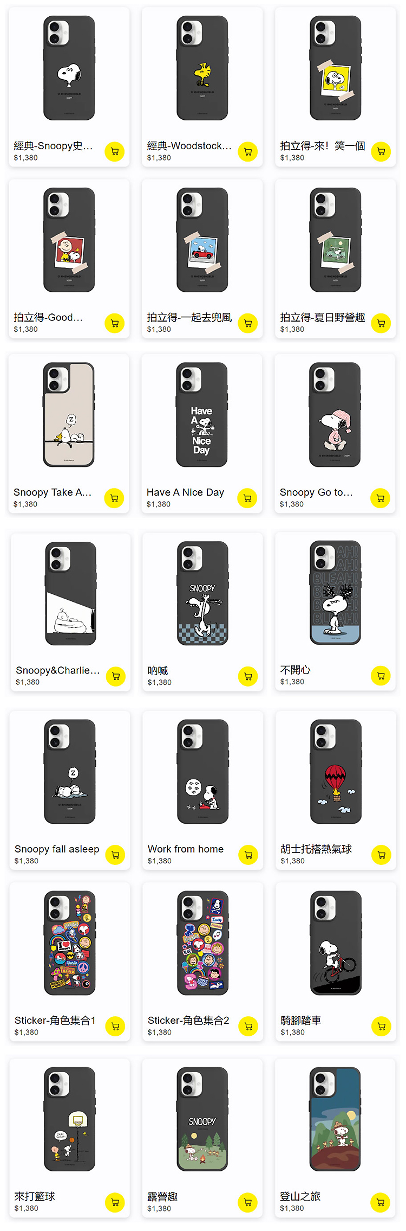Click cart icon for 吶喊 case
Image resolution: width=406 pixels, height=1231 pixels.
pyautogui.click(x=248, y=676)
